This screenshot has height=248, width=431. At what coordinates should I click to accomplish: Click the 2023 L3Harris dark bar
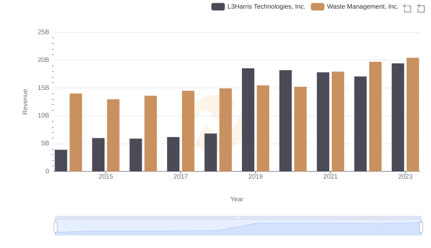pos(398,117)
